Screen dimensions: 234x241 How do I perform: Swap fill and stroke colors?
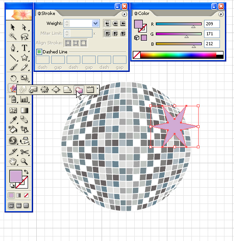26,171
